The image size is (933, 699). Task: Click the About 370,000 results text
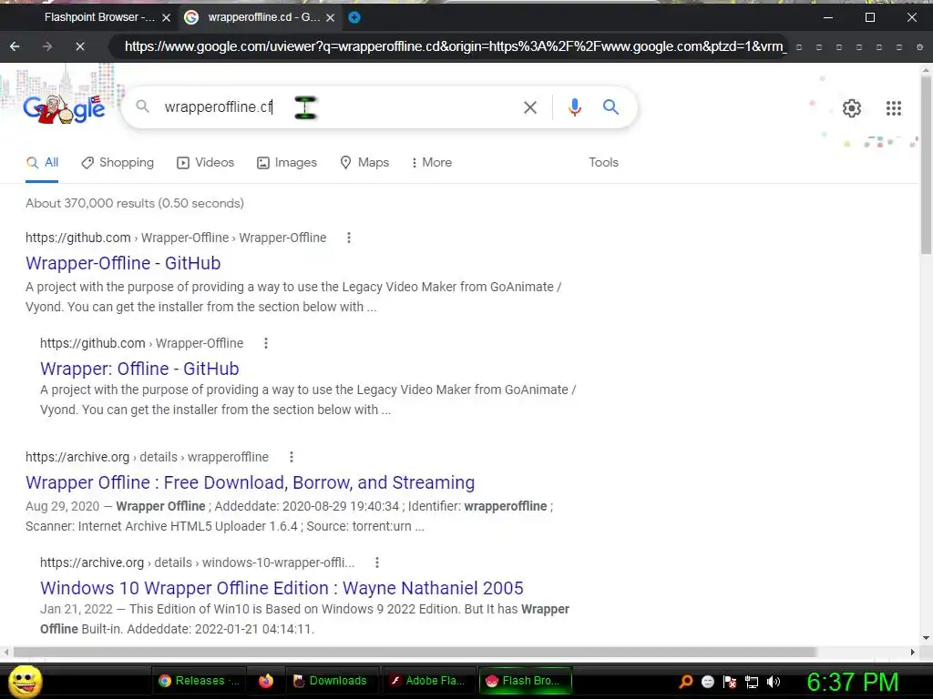pyautogui.click(x=135, y=203)
